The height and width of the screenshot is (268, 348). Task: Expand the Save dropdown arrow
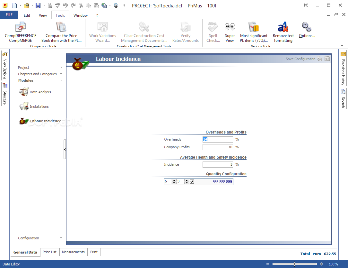click(x=44, y=5)
